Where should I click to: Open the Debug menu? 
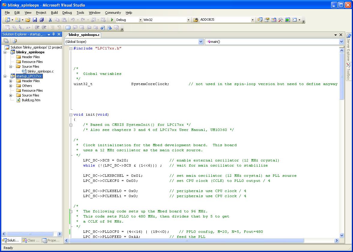tap(67, 13)
